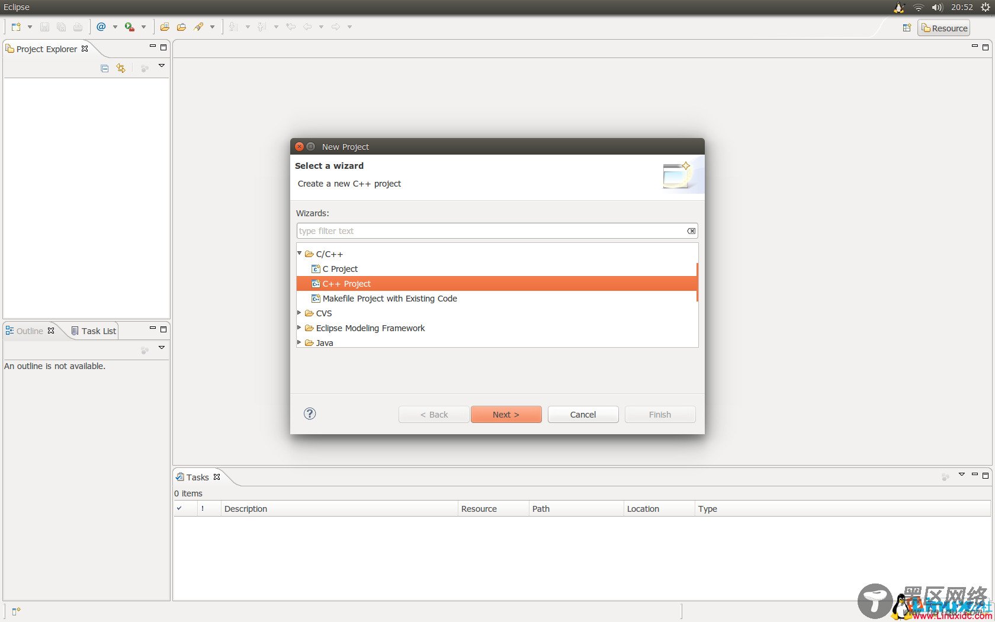Open the system volume indicator
The width and height of the screenshot is (995, 622).
point(937,7)
